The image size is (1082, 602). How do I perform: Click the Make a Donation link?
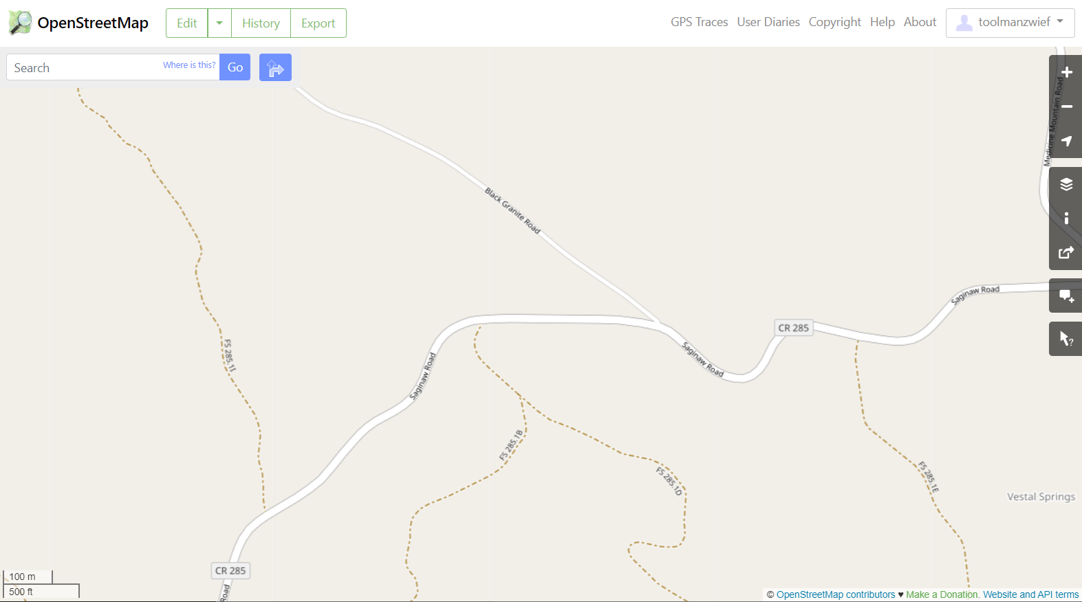[x=942, y=594]
